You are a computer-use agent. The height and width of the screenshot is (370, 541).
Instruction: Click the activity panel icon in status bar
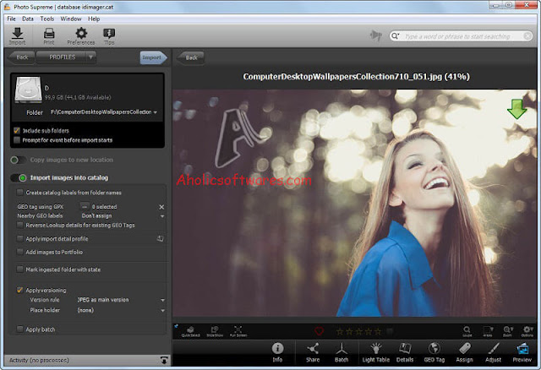(164, 360)
